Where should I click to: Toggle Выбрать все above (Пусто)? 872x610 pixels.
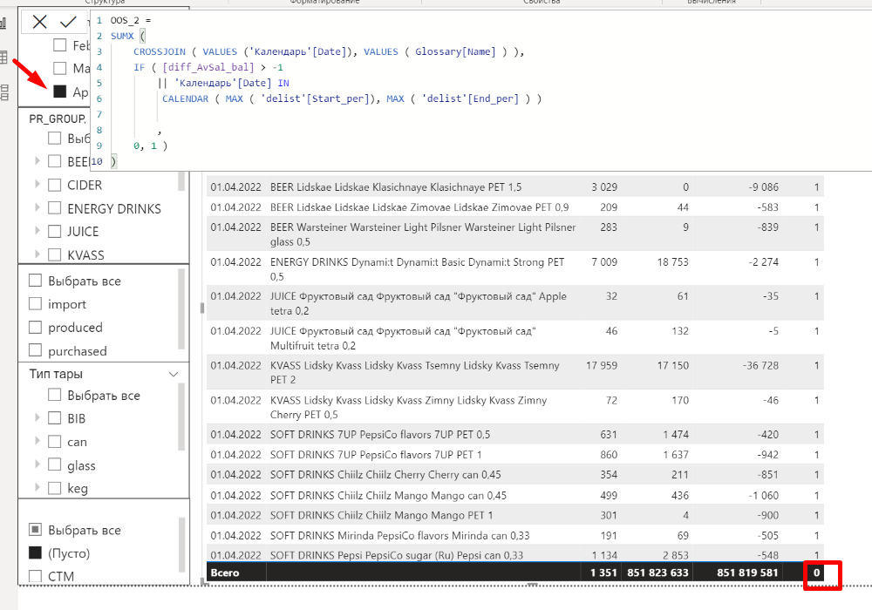(35, 530)
